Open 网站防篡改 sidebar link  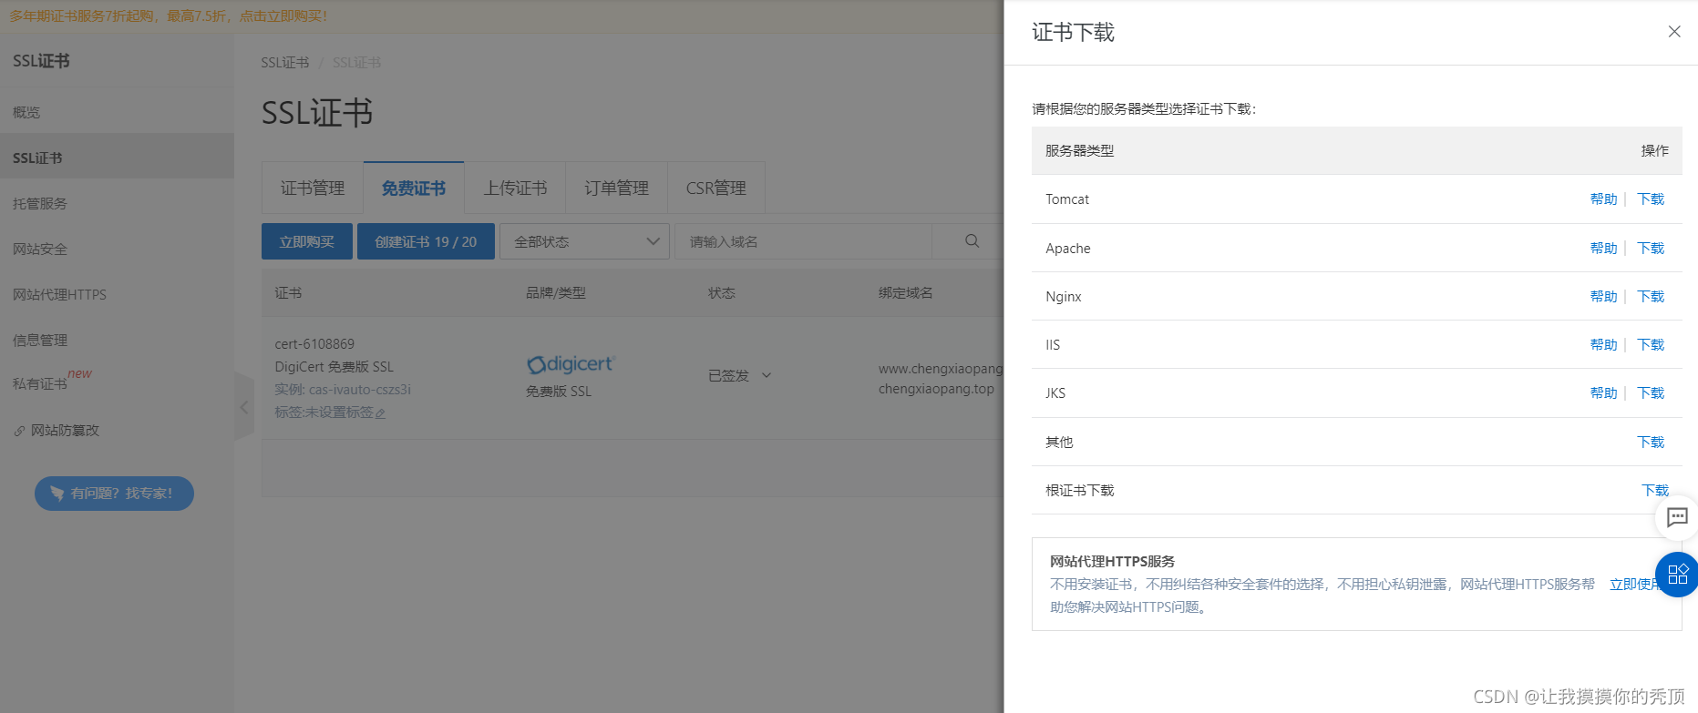coord(117,430)
